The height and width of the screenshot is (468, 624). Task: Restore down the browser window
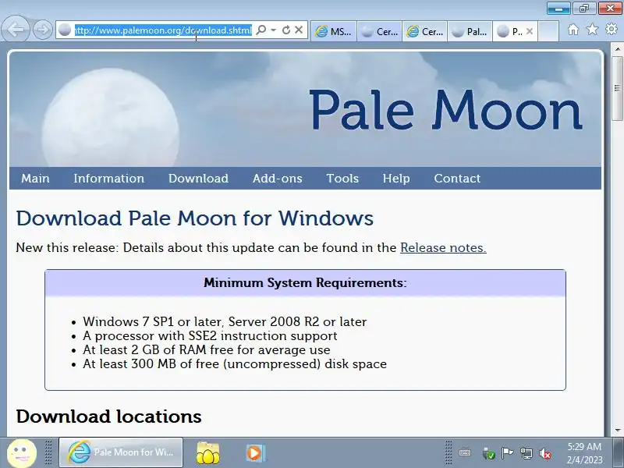coord(583,9)
